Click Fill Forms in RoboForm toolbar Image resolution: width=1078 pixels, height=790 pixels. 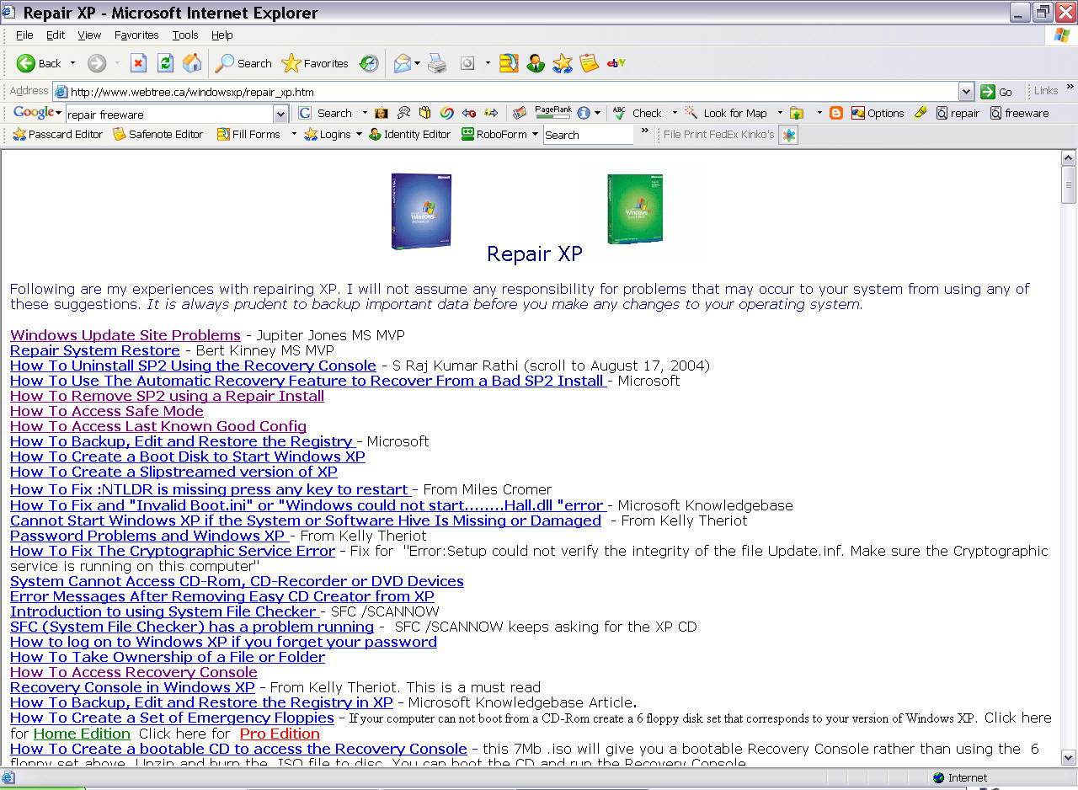pyautogui.click(x=248, y=134)
